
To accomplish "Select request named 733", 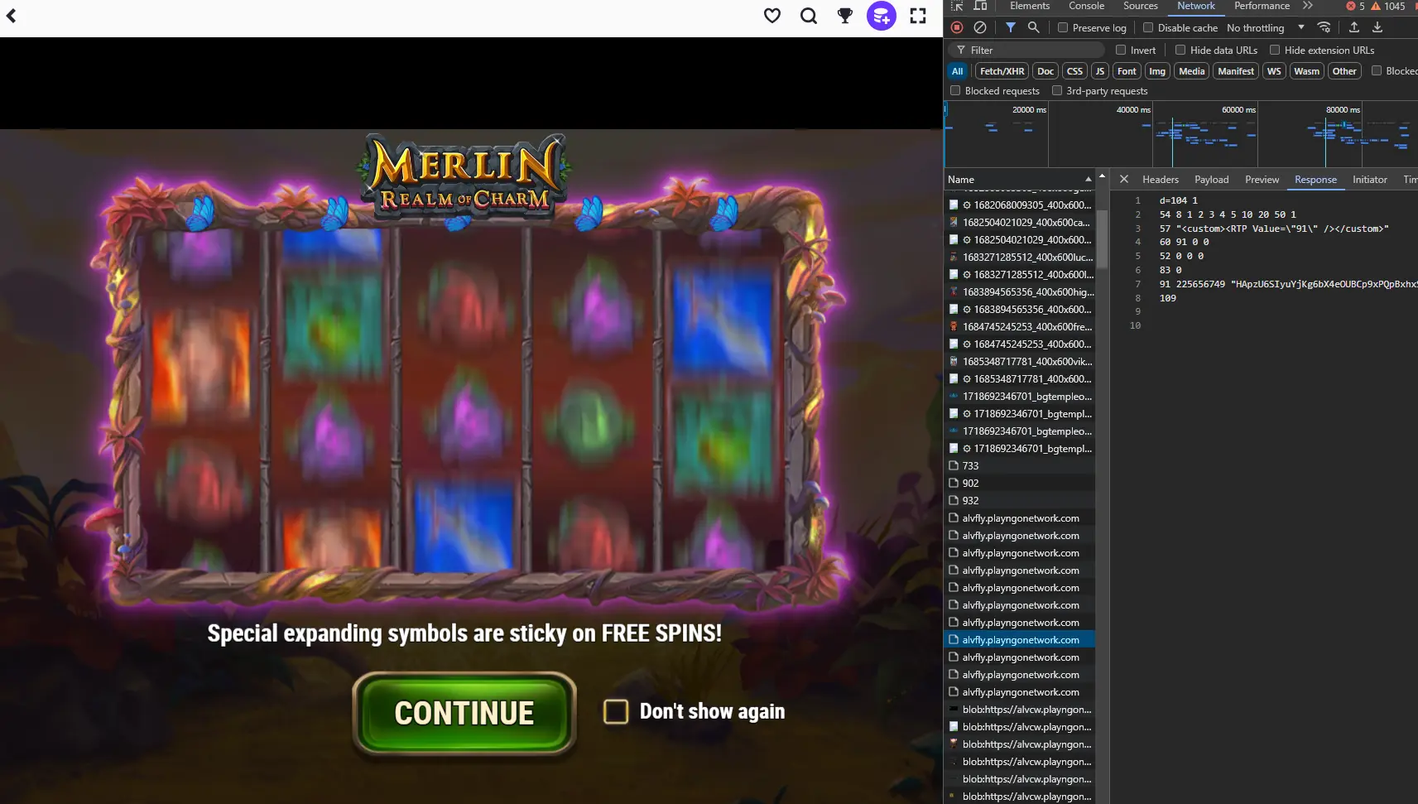I will coord(1020,465).
